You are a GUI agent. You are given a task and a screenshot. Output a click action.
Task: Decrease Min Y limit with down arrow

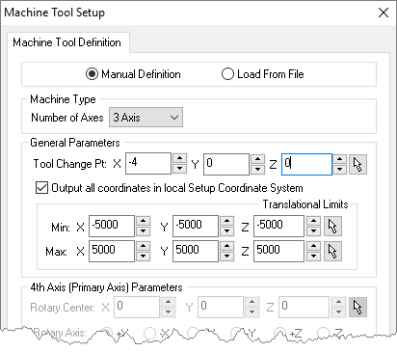(226, 230)
